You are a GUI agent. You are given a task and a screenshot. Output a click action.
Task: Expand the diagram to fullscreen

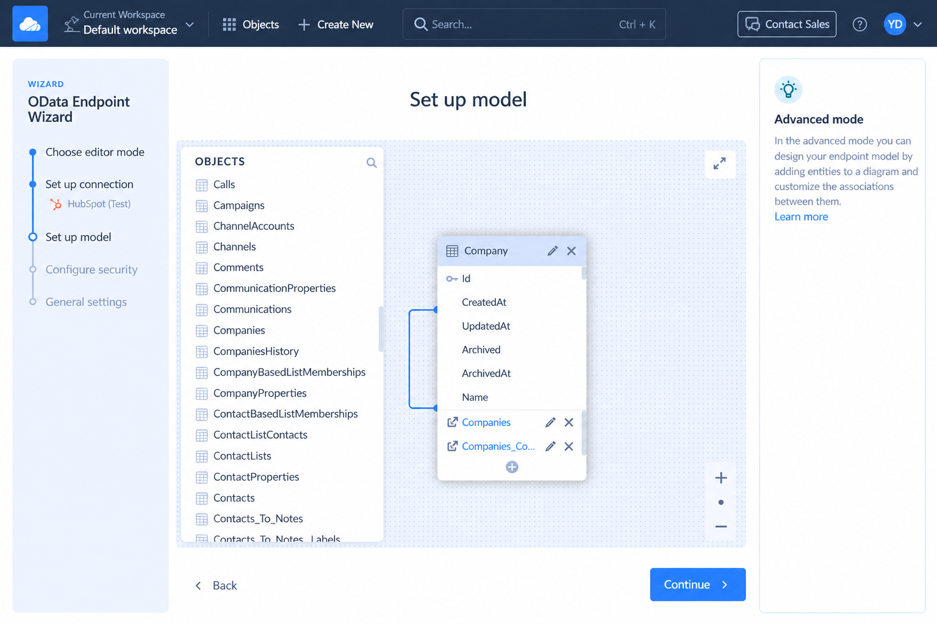[x=720, y=163]
